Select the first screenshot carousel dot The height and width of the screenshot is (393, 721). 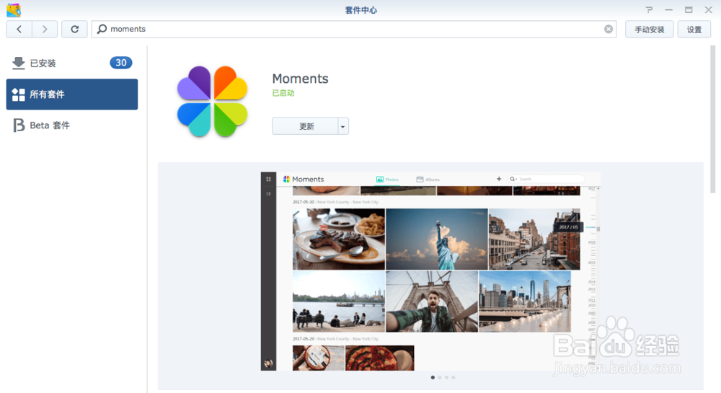pos(433,377)
